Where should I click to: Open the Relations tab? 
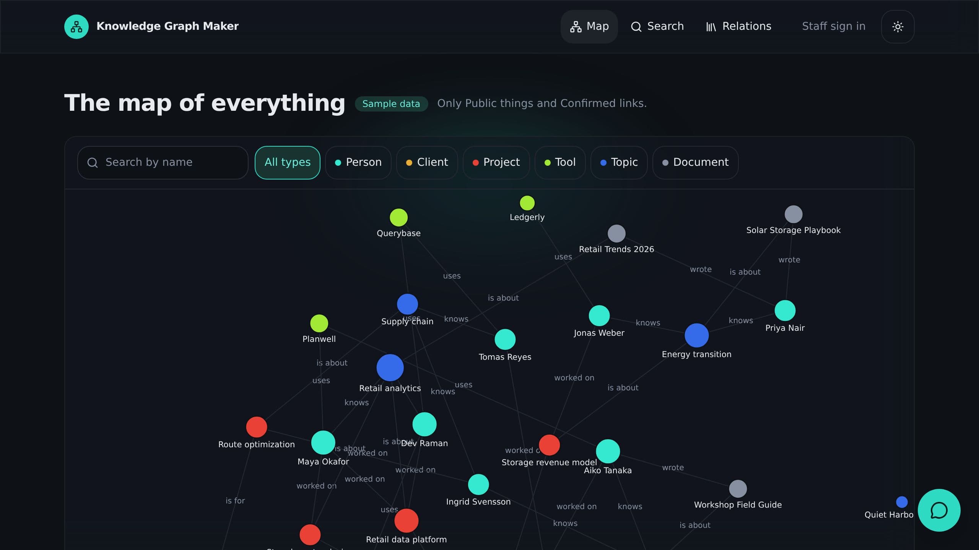tap(738, 27)
